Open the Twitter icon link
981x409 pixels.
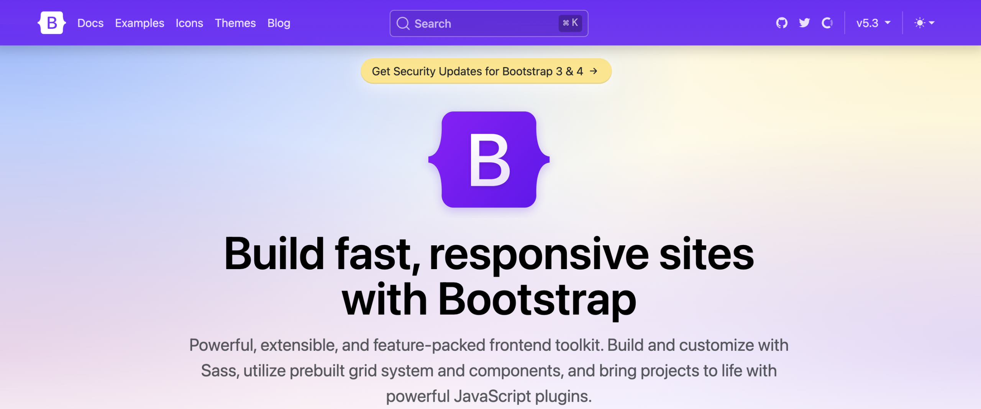pos(804,23)
